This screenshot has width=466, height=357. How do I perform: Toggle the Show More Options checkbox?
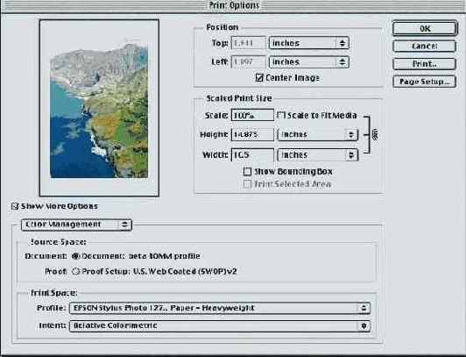pyautogui.click(x=15, y=206)
